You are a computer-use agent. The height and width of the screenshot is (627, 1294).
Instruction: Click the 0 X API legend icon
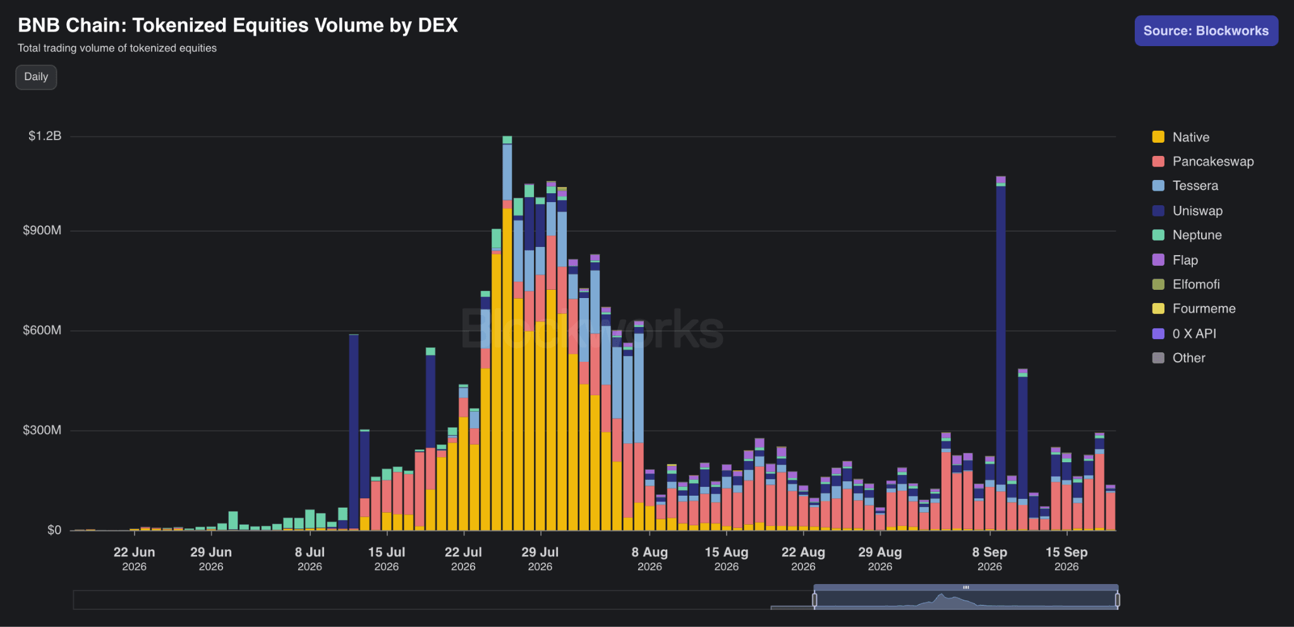click(1158, 333)
